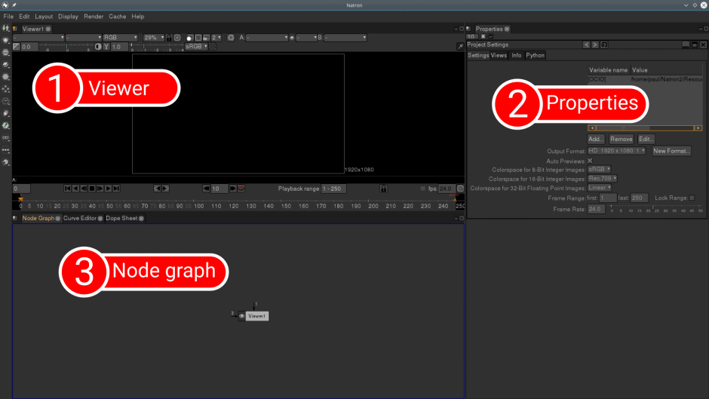Click the New Format... button
Screen dimensions: 709x399
(671, 151)
